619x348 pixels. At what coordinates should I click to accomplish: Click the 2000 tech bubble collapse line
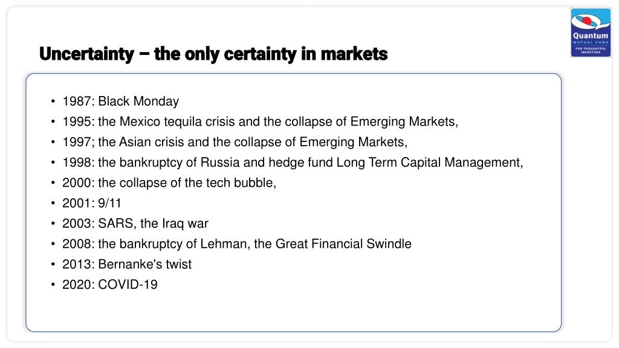pos(169,183)
